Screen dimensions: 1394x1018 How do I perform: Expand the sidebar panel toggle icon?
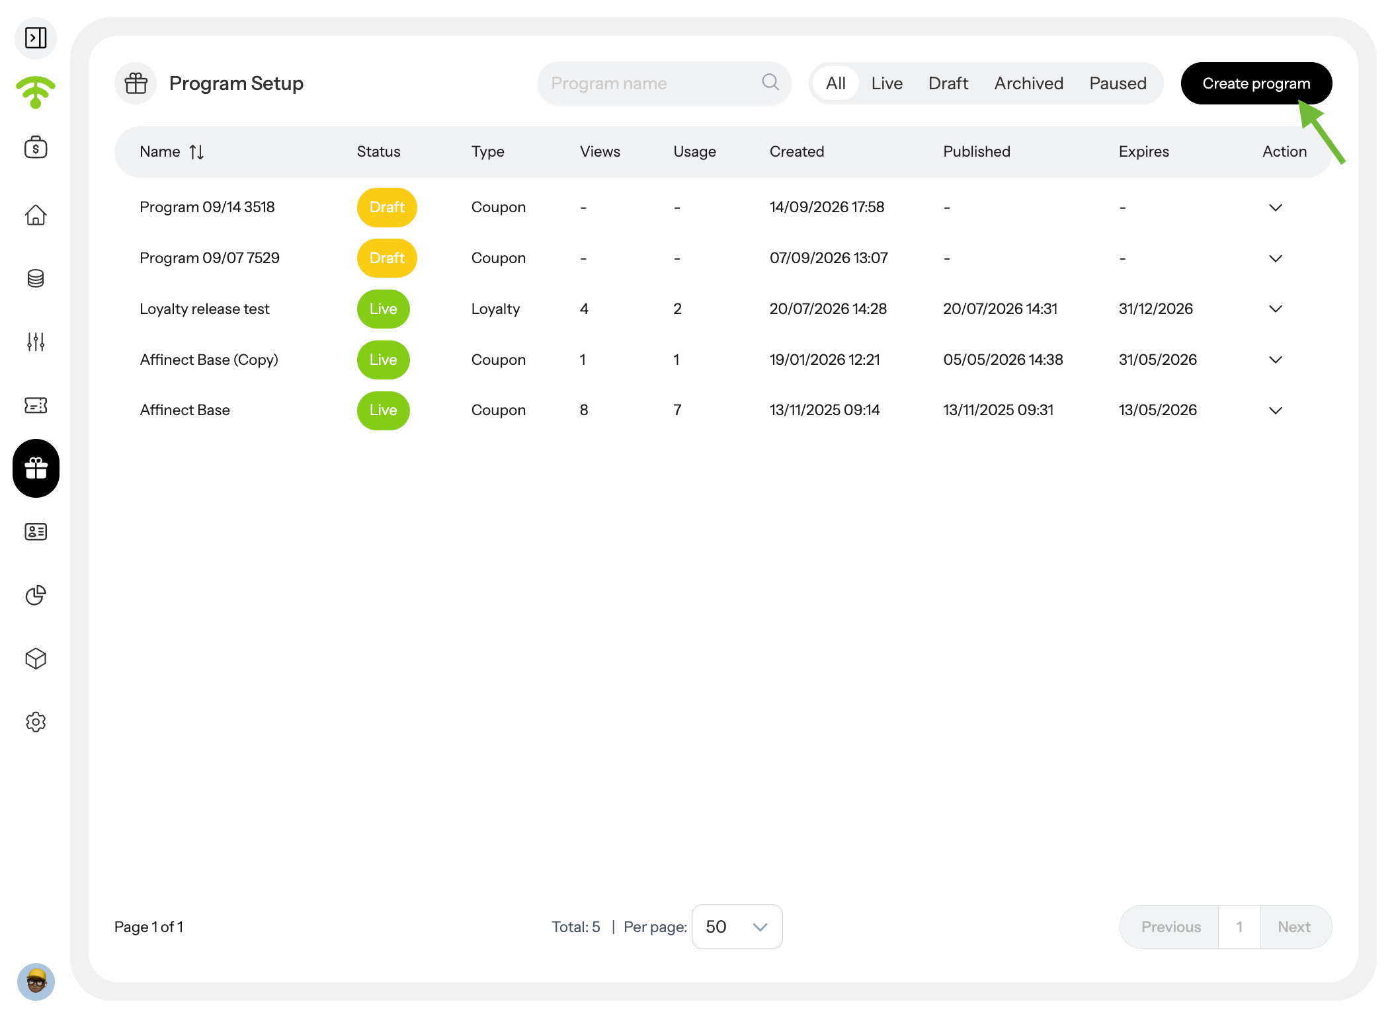tap(36, 38)
